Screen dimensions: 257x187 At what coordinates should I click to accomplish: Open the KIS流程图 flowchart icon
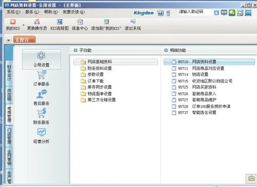click(60, 22)
